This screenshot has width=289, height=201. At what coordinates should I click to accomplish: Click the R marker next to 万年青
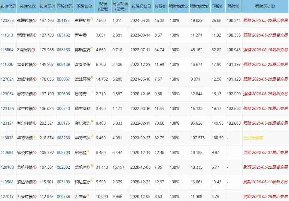click(x=88, y=195)
